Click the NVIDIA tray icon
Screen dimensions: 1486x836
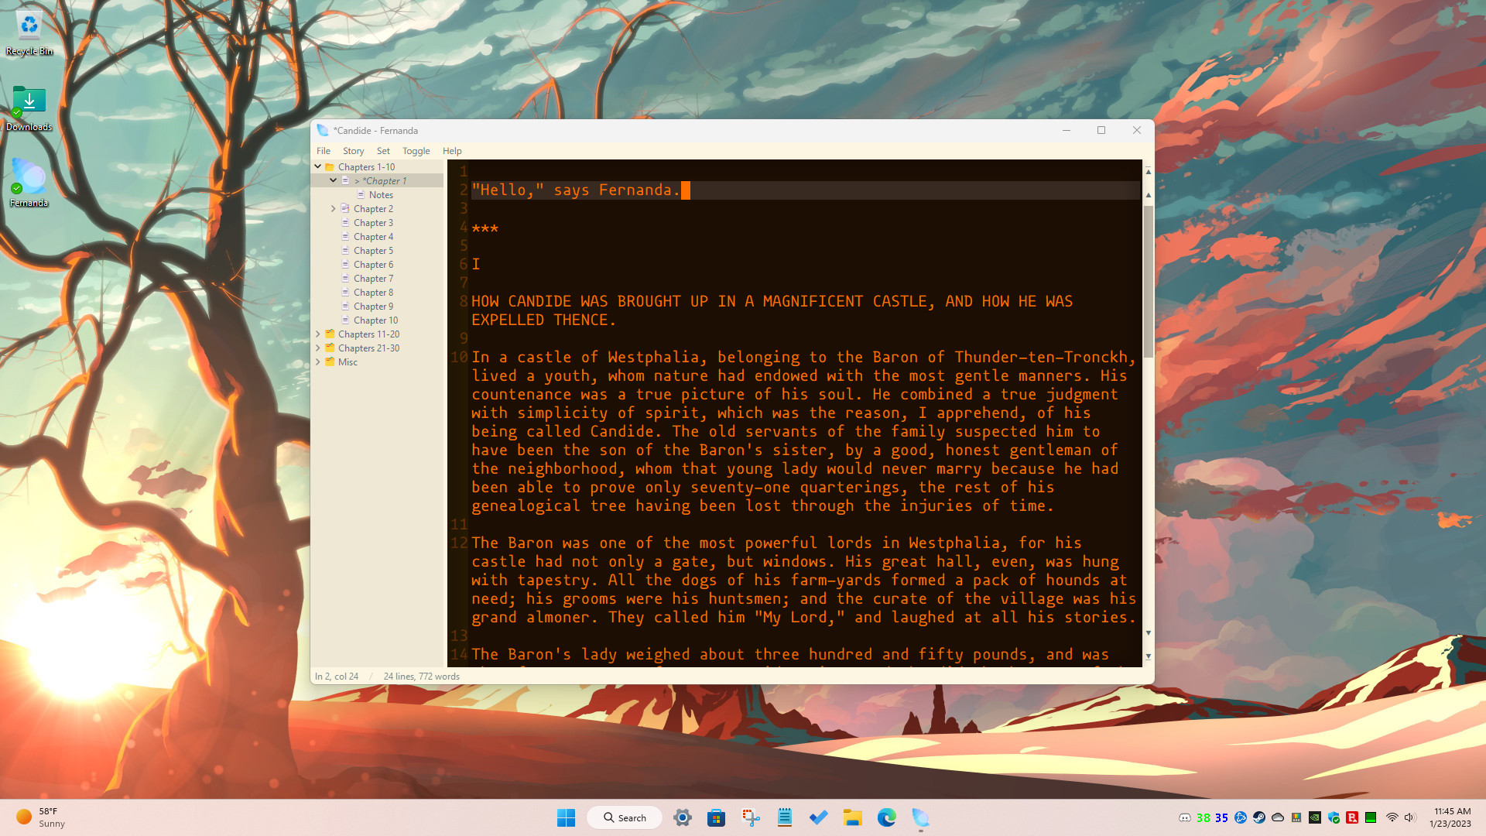(x=1315, y=817)
